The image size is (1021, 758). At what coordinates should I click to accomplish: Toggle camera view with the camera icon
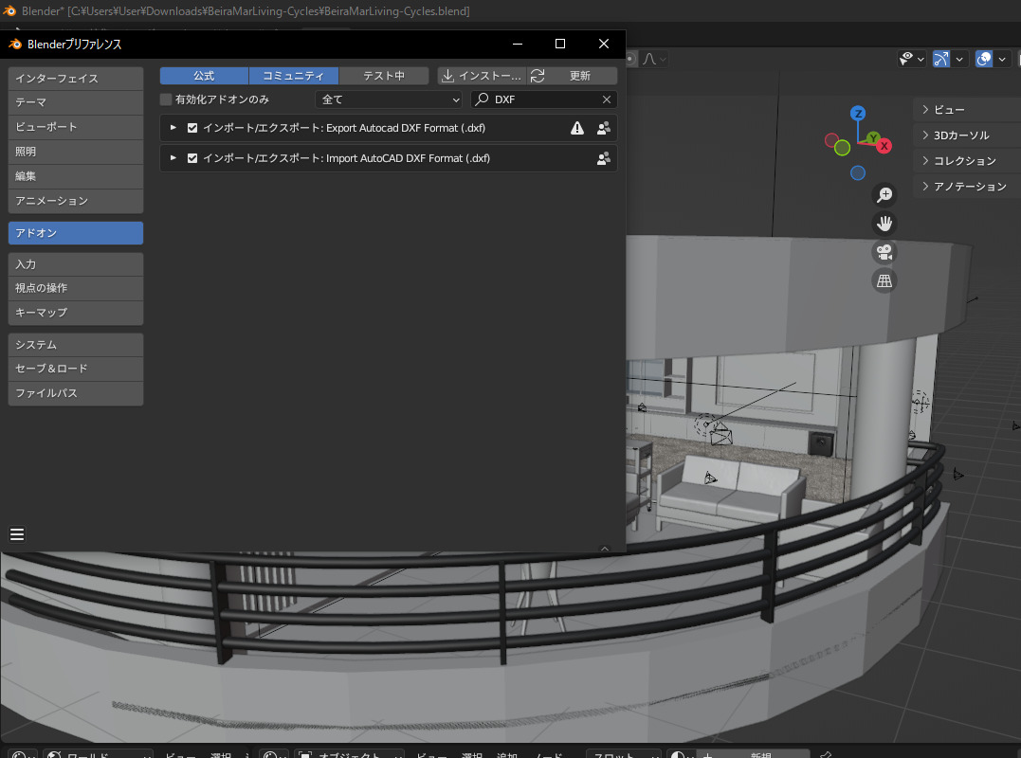tap(884, 252)
